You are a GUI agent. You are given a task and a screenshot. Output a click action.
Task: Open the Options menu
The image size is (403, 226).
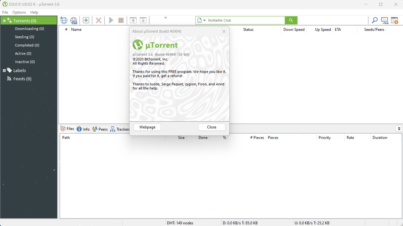(19, 12)
